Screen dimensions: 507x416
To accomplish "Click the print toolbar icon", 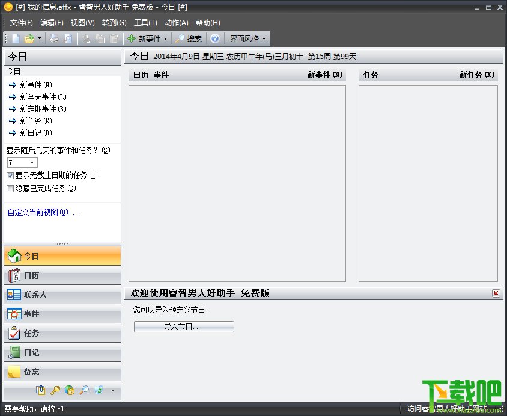I will coord(54,39).
